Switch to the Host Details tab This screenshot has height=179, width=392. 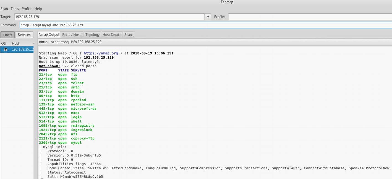click(x=112, y=35)
